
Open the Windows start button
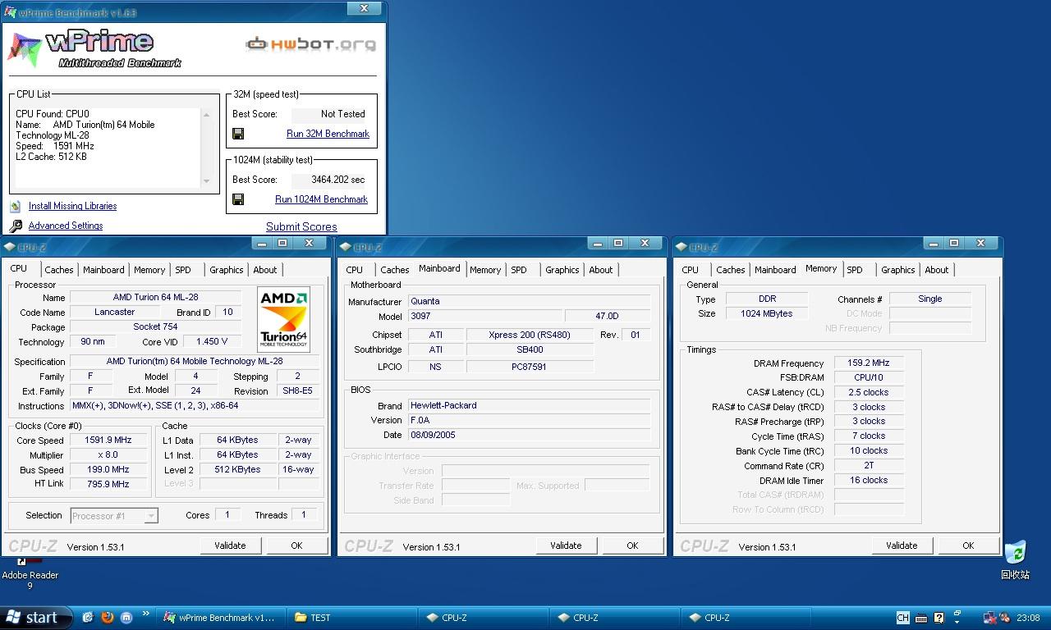coord(36,618)
